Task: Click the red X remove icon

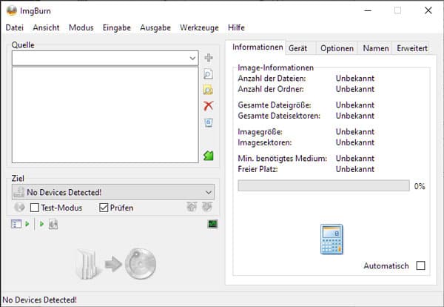Action: tap(209, 106)
